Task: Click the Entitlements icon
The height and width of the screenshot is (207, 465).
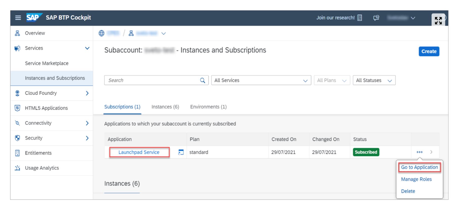Action: [x=17, y=153]
